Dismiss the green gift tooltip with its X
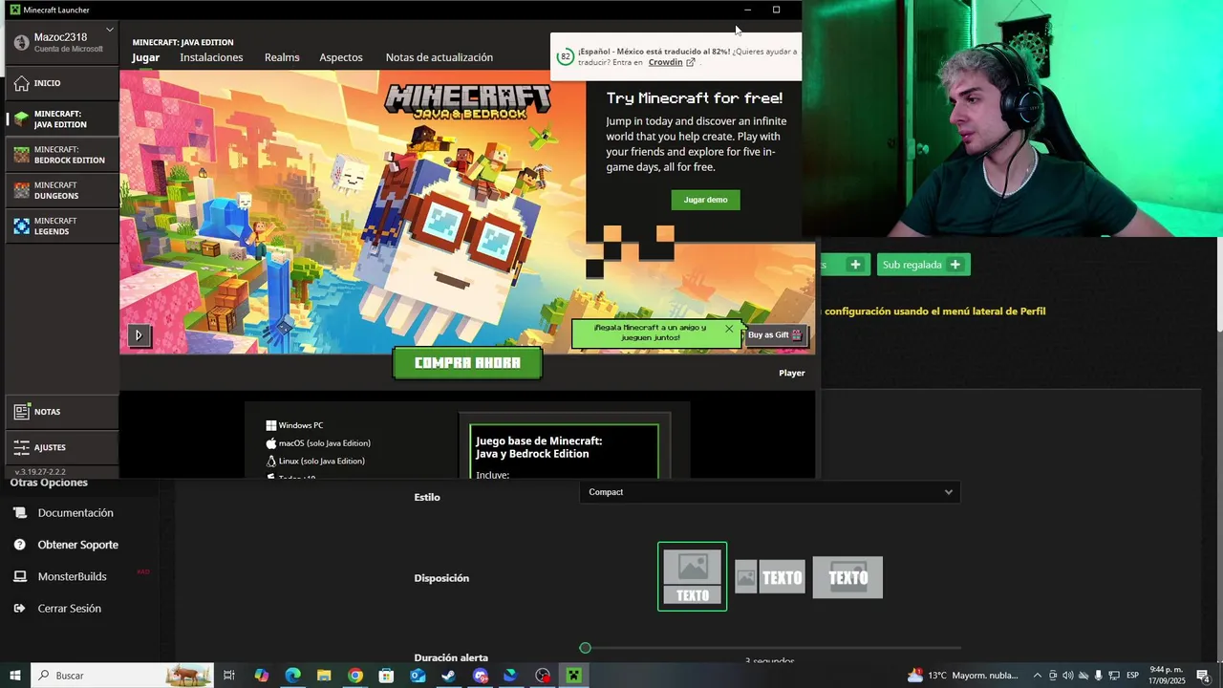 point(729,329)
